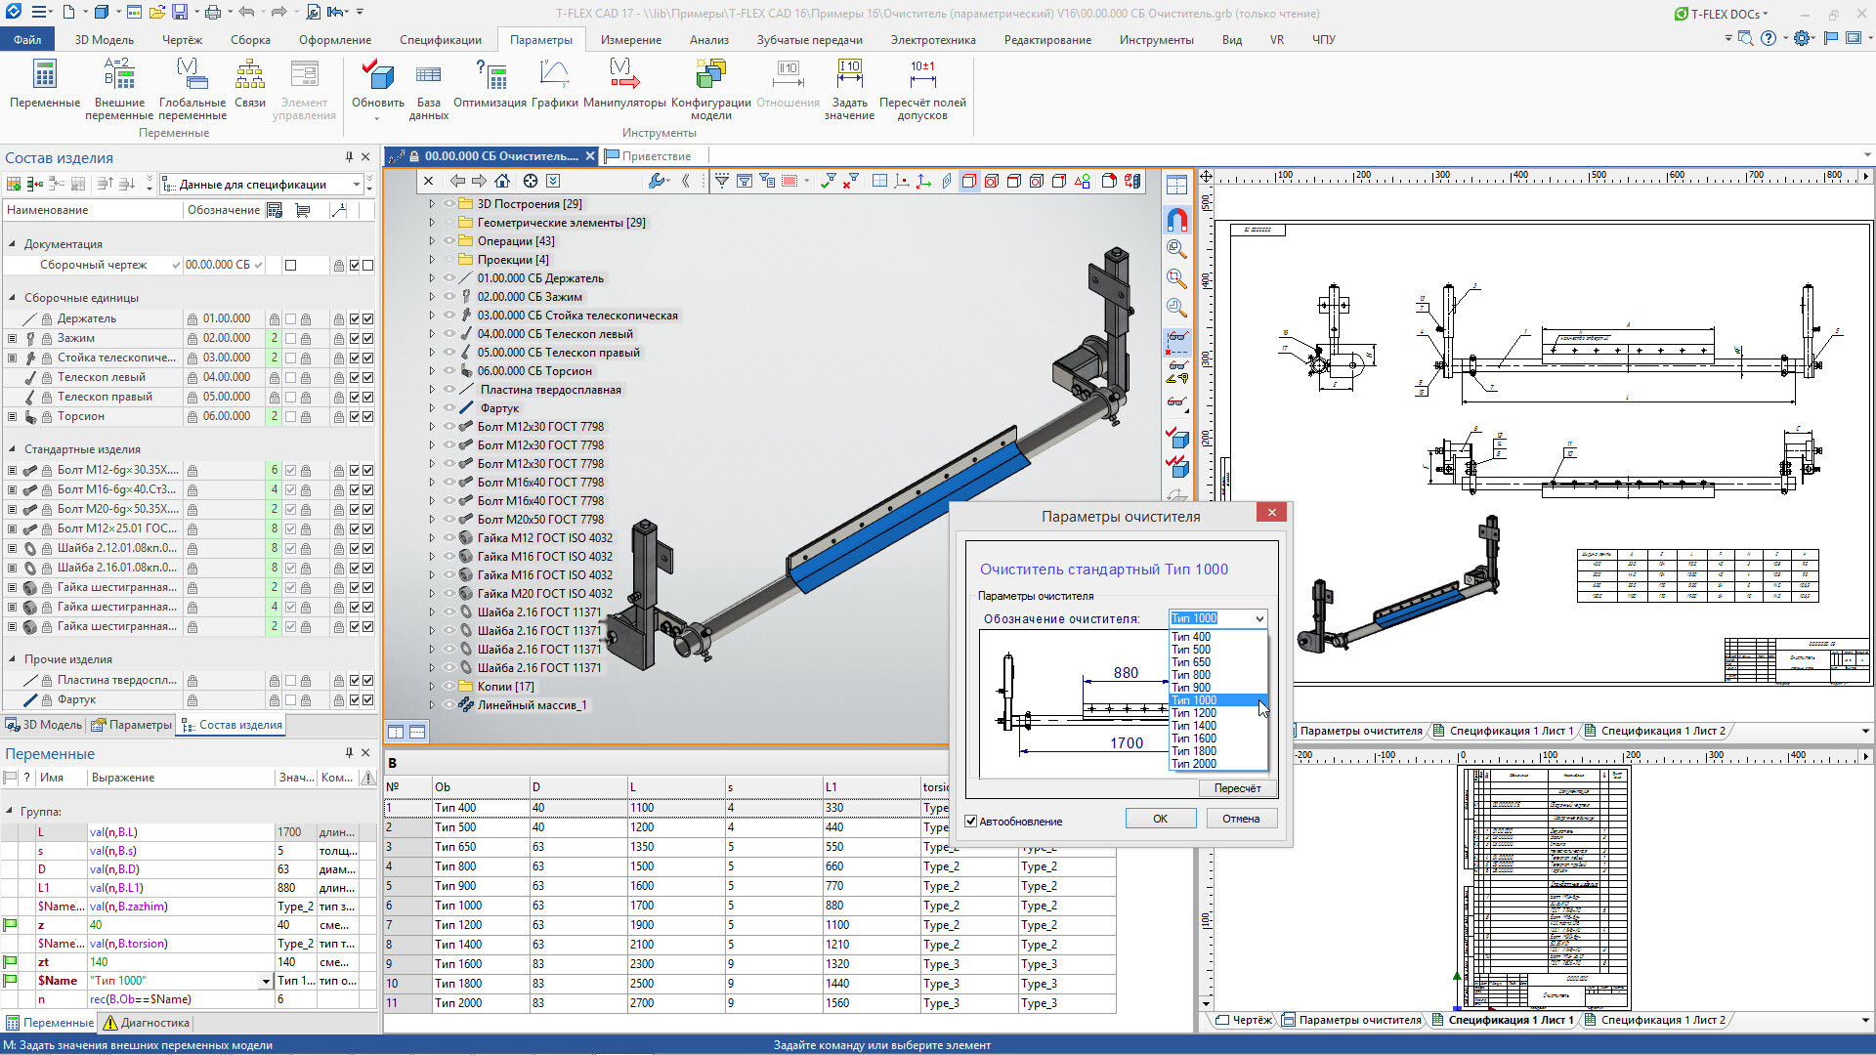Open the Переменные editor icon
The height and width of the screenshot is (1055, 1876).
pyautogui.click(x=44, y=75)
